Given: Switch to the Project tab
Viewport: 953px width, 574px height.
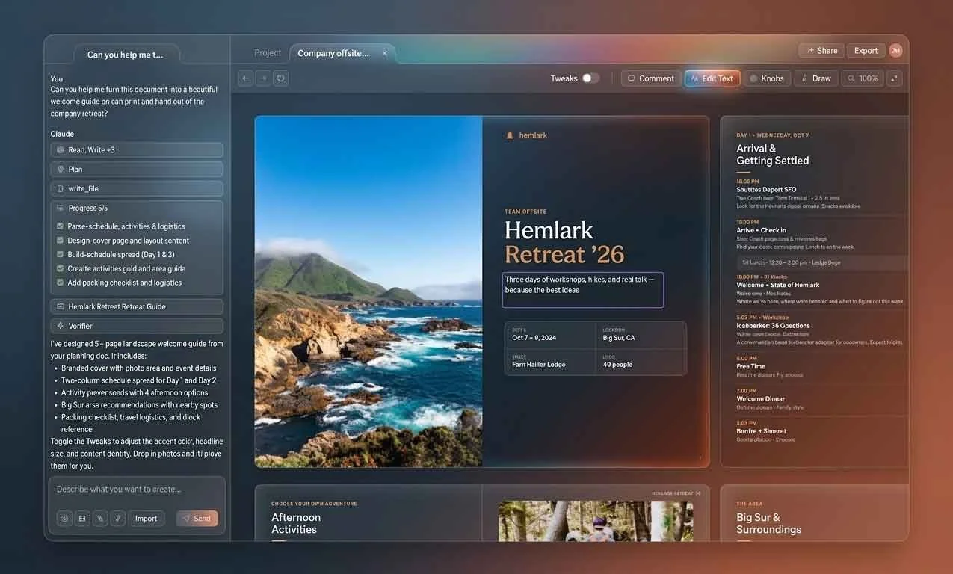Looking at the screenshot, I should coord(268,53).
